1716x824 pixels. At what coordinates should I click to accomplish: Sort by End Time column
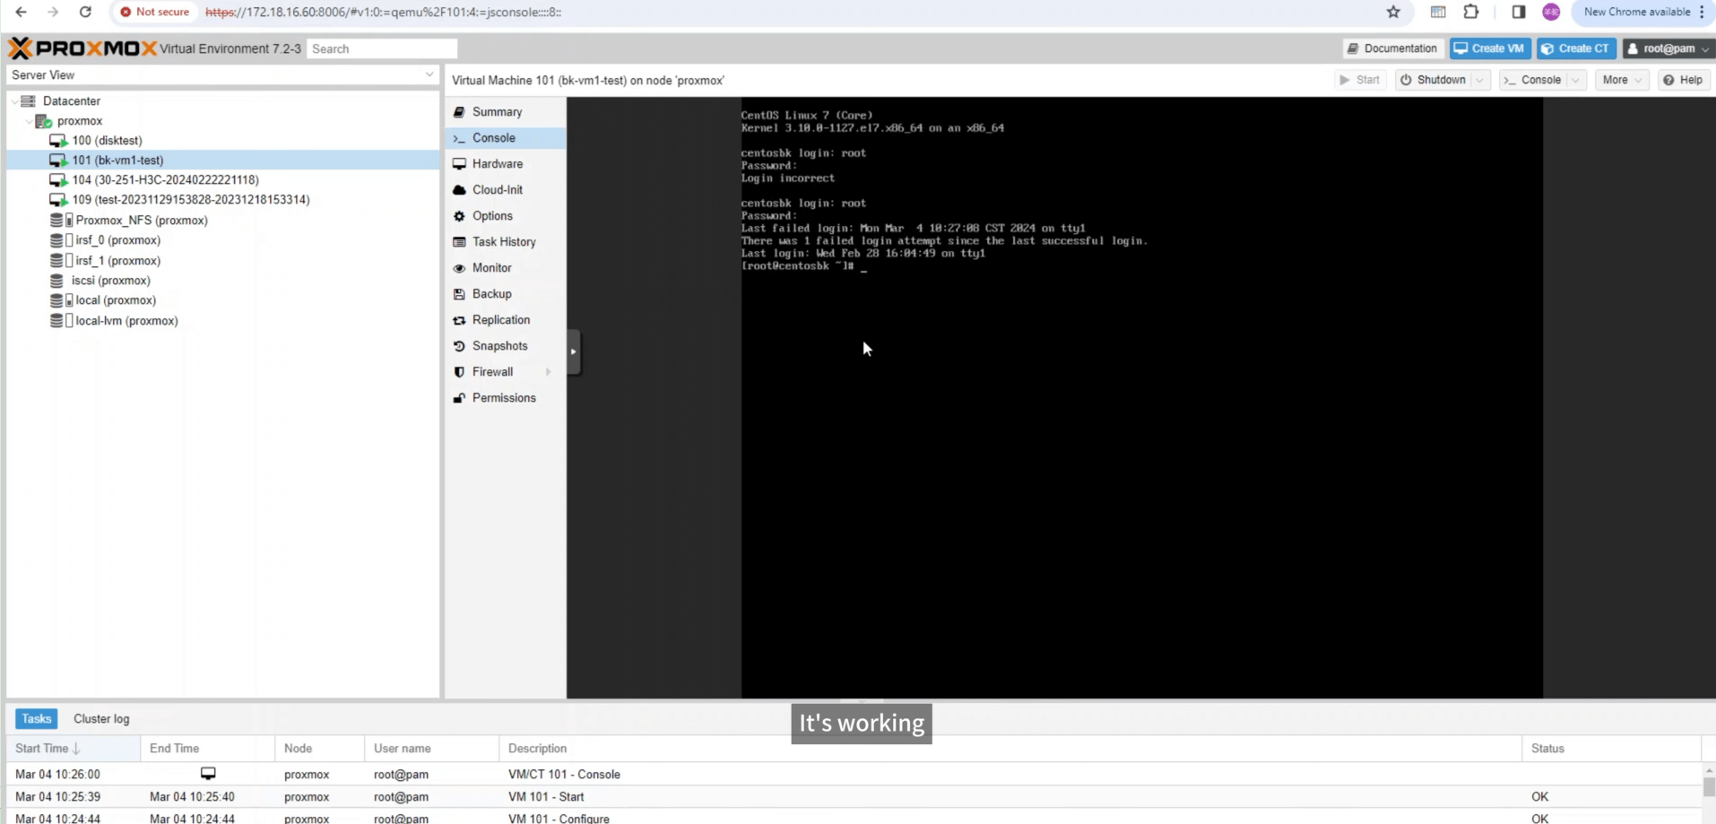click(x=207, y=749)
